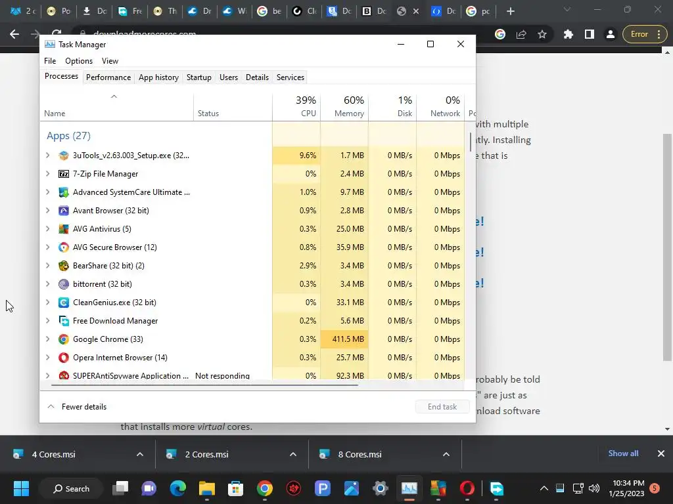Image resolution: width=673 pixels, height=504 pixels.
Task: Click the bittorrent process icon
Action: (x=64, y=284)
